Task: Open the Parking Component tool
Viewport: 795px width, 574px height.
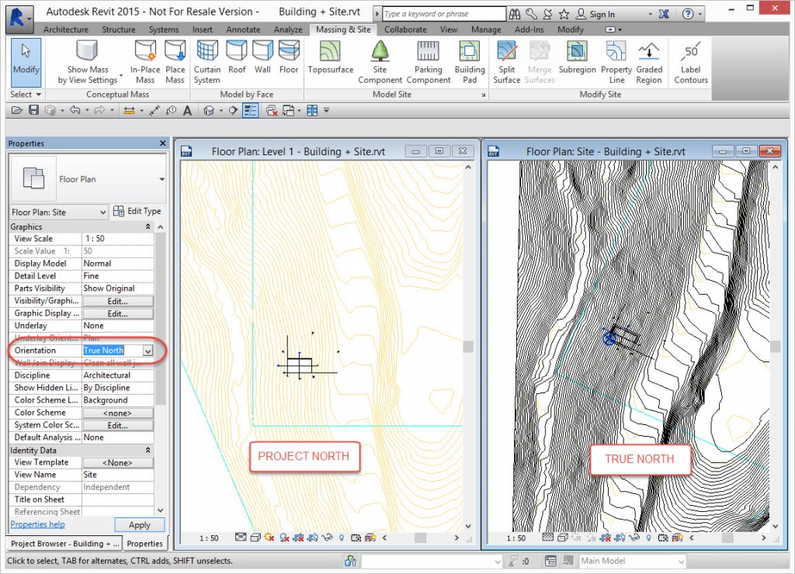Action: (x=428, y=62)
